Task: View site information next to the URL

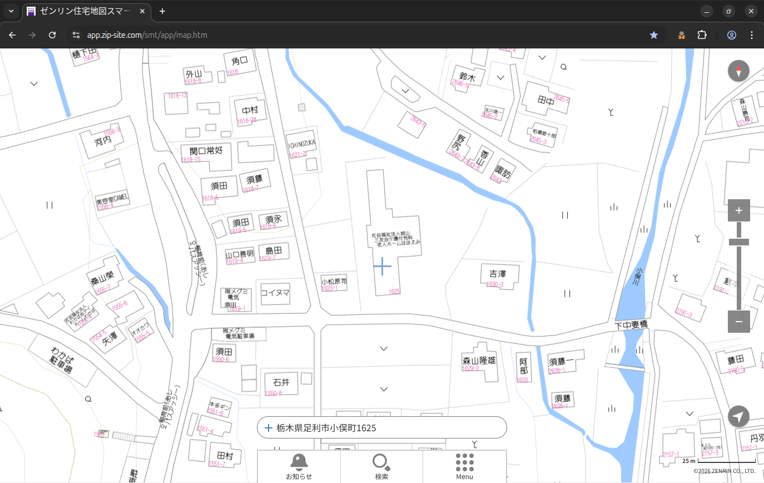Action: click(76, 35)
